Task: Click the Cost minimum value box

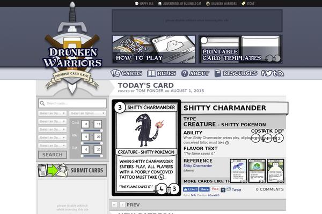Action: click(85, 124)
